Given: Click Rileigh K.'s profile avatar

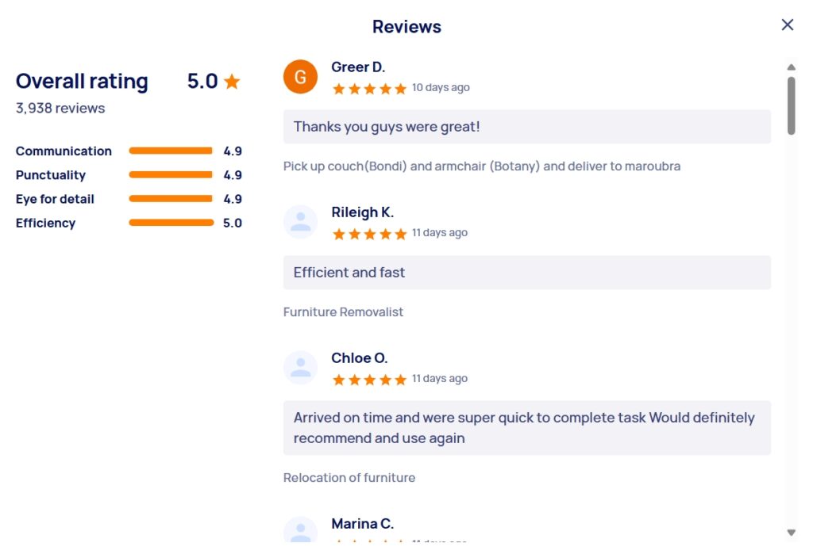Looking at the screenshot, I should (300, 222).
